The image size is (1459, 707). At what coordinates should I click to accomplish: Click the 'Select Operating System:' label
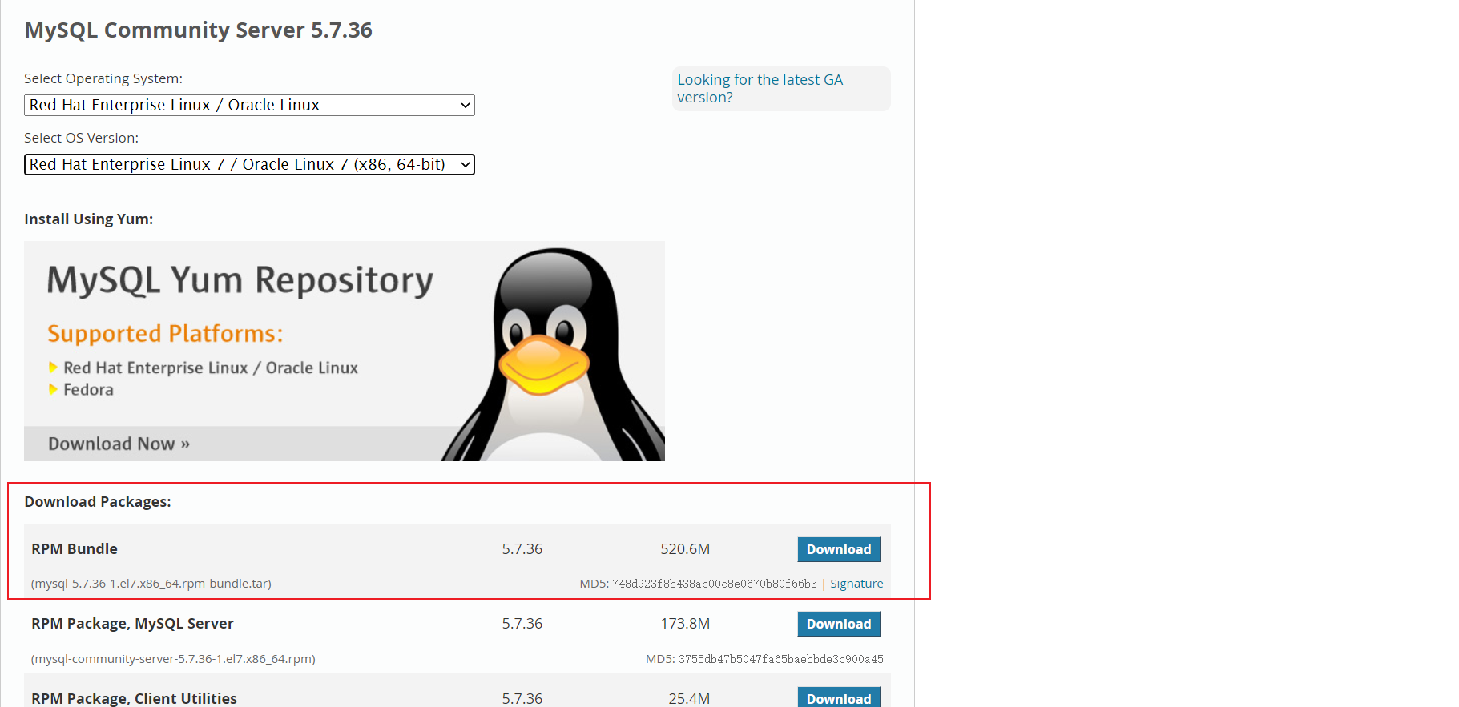pos(103,78)
